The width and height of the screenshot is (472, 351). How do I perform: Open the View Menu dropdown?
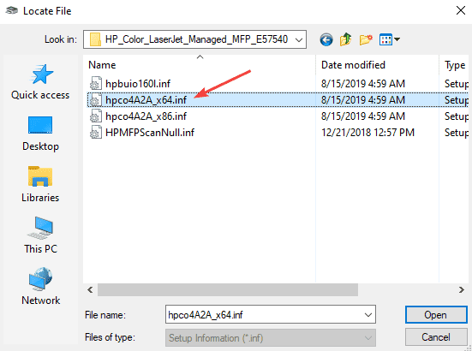[x=390, y=39]
